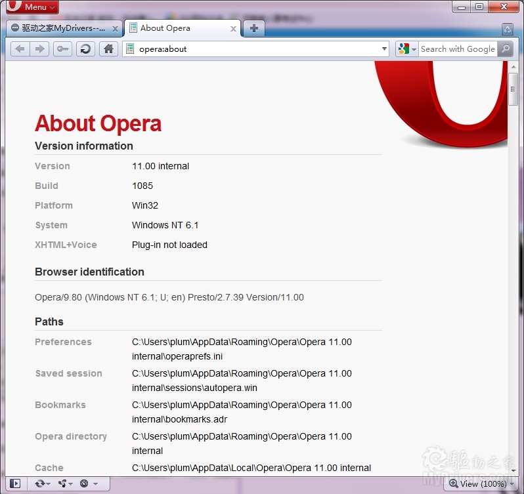Expand the address bar history dropdown

[x=385, y=49]
